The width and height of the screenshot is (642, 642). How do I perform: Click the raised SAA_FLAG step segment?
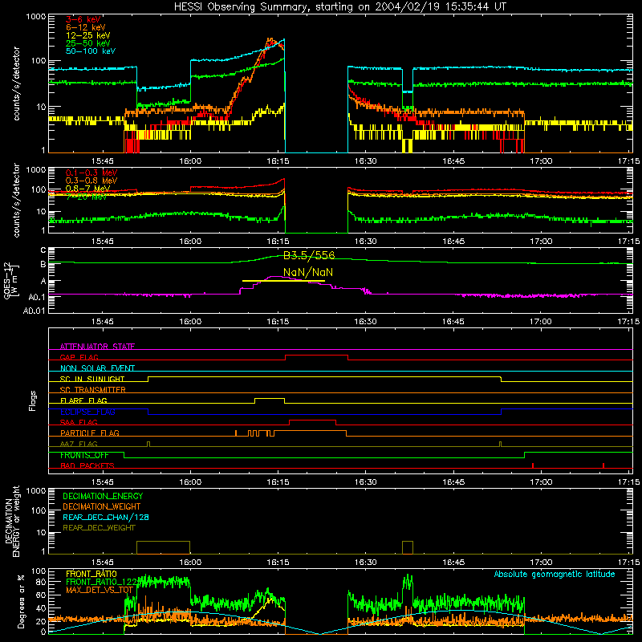point(312,420)
